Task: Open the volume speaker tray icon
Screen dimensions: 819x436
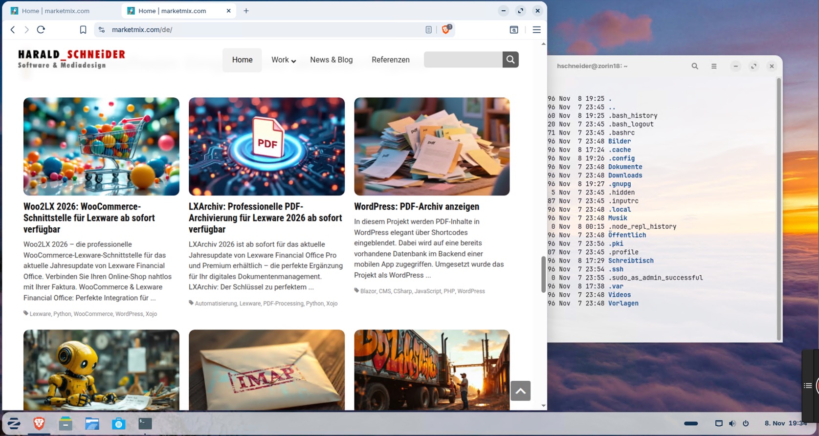Action: click(732, 423)
